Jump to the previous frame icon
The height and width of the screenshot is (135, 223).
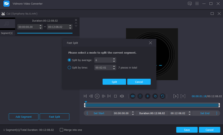pos(91,96)
